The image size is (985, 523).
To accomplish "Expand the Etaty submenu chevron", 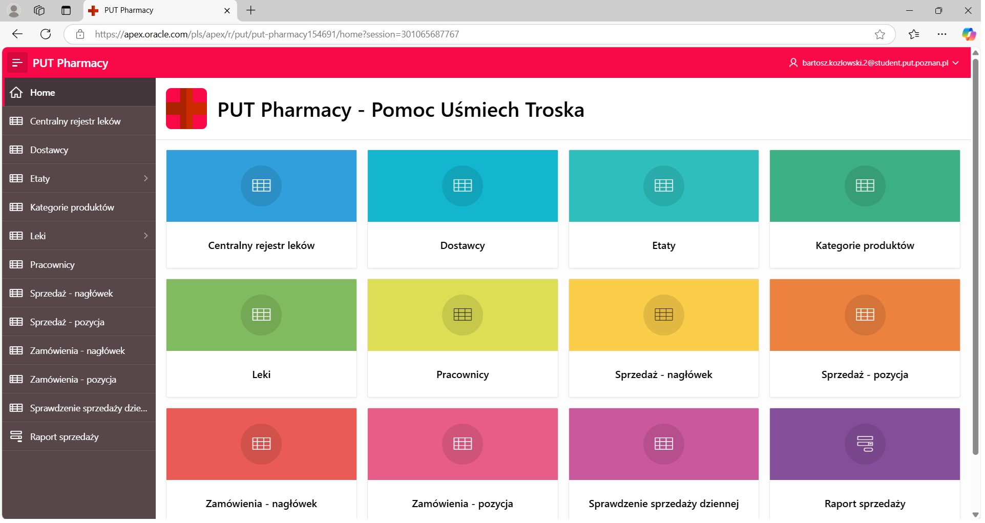I will [x=146, y=178].
